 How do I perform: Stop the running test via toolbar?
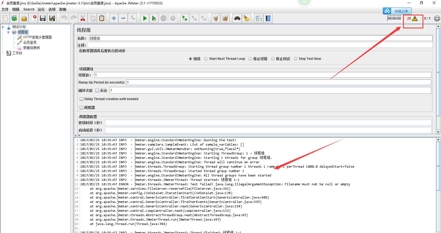point(163,18)
